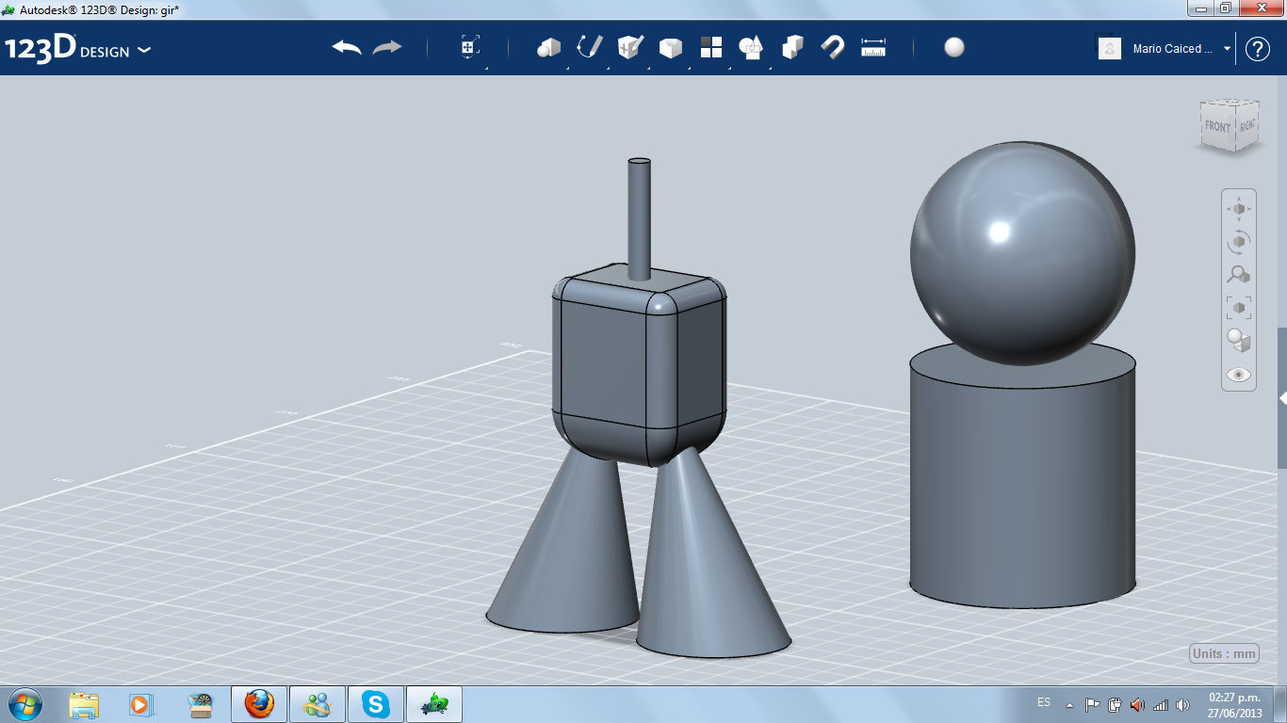Expand the side panel arrow on right edge
The width and height of the screenshot is (1287, 723).
tap(1282, 399)
